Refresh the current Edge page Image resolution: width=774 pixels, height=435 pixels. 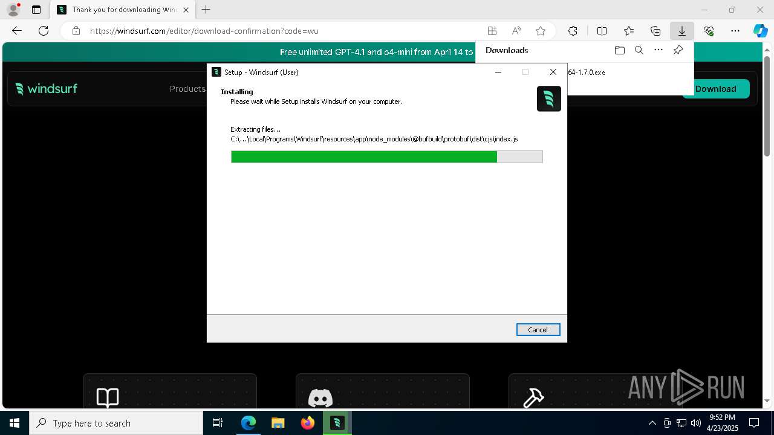coord(44,31)
